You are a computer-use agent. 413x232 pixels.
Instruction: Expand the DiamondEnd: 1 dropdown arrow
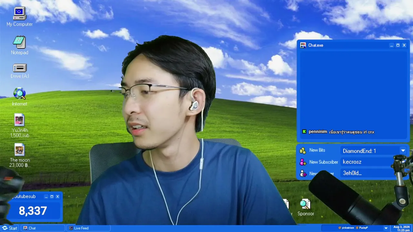click(403, 150)
